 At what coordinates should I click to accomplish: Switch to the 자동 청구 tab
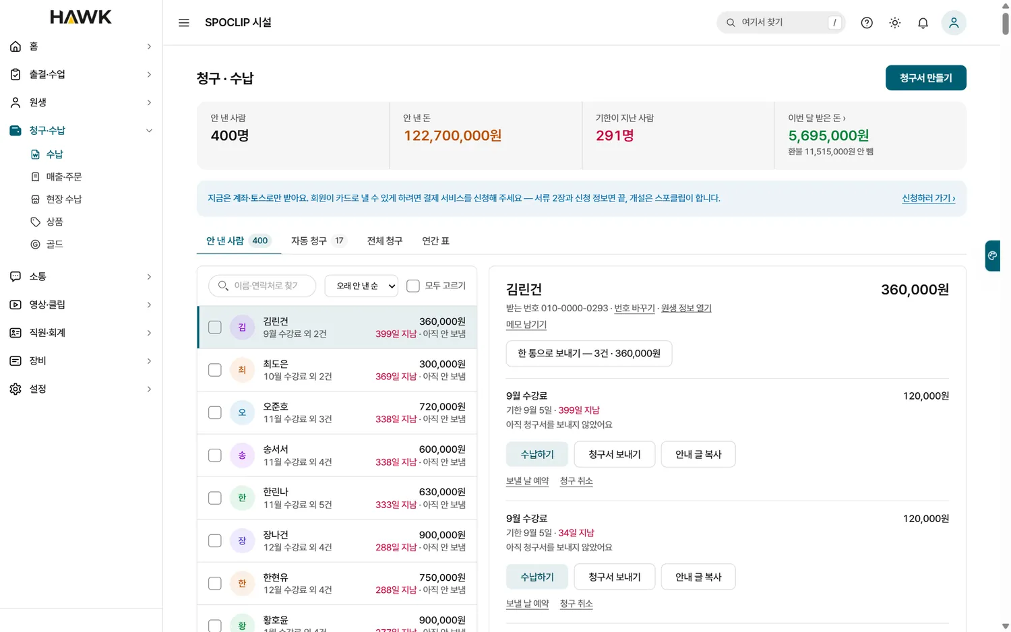click(x=319, y=241)
